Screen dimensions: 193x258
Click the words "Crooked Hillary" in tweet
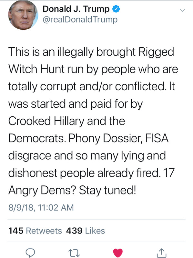pos(46,122)
